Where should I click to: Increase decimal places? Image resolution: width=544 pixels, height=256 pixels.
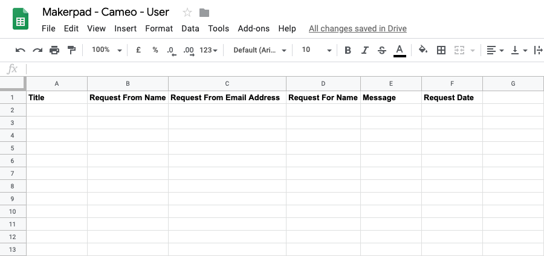pos(189,51)
